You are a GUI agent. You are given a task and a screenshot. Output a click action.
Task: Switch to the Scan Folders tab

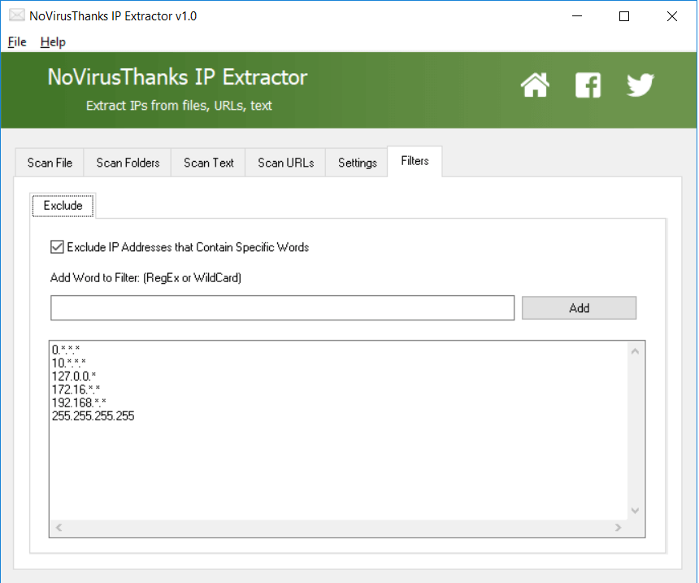(128, 163)
